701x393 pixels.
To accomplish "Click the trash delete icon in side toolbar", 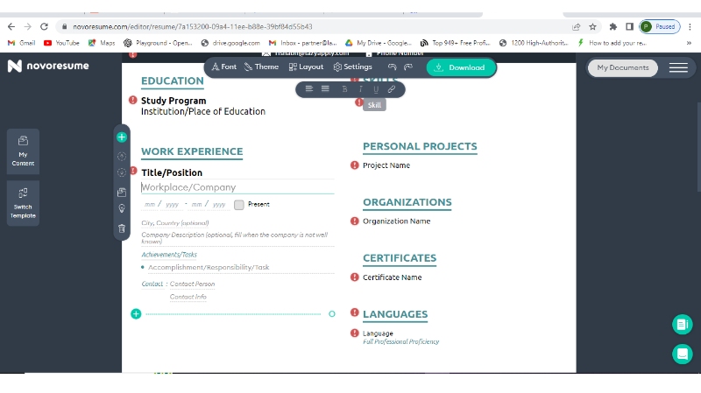I will (122, 228).
